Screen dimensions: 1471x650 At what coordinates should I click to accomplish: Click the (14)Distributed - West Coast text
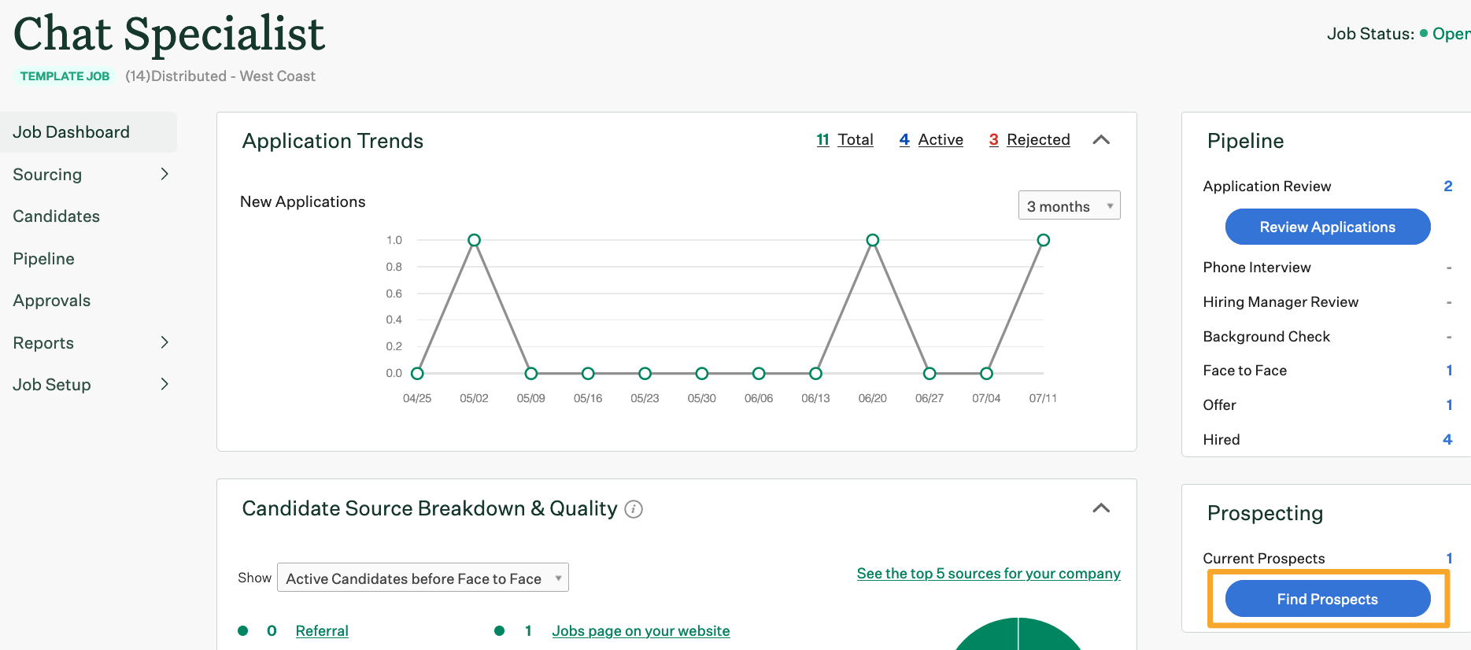point(220,76)
